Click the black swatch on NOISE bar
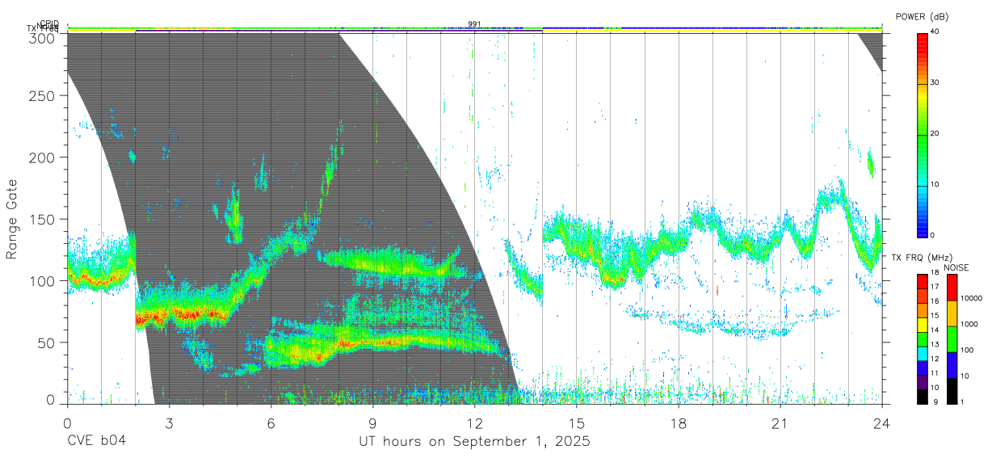Viewport: 992px width, 458px height. 951,389
